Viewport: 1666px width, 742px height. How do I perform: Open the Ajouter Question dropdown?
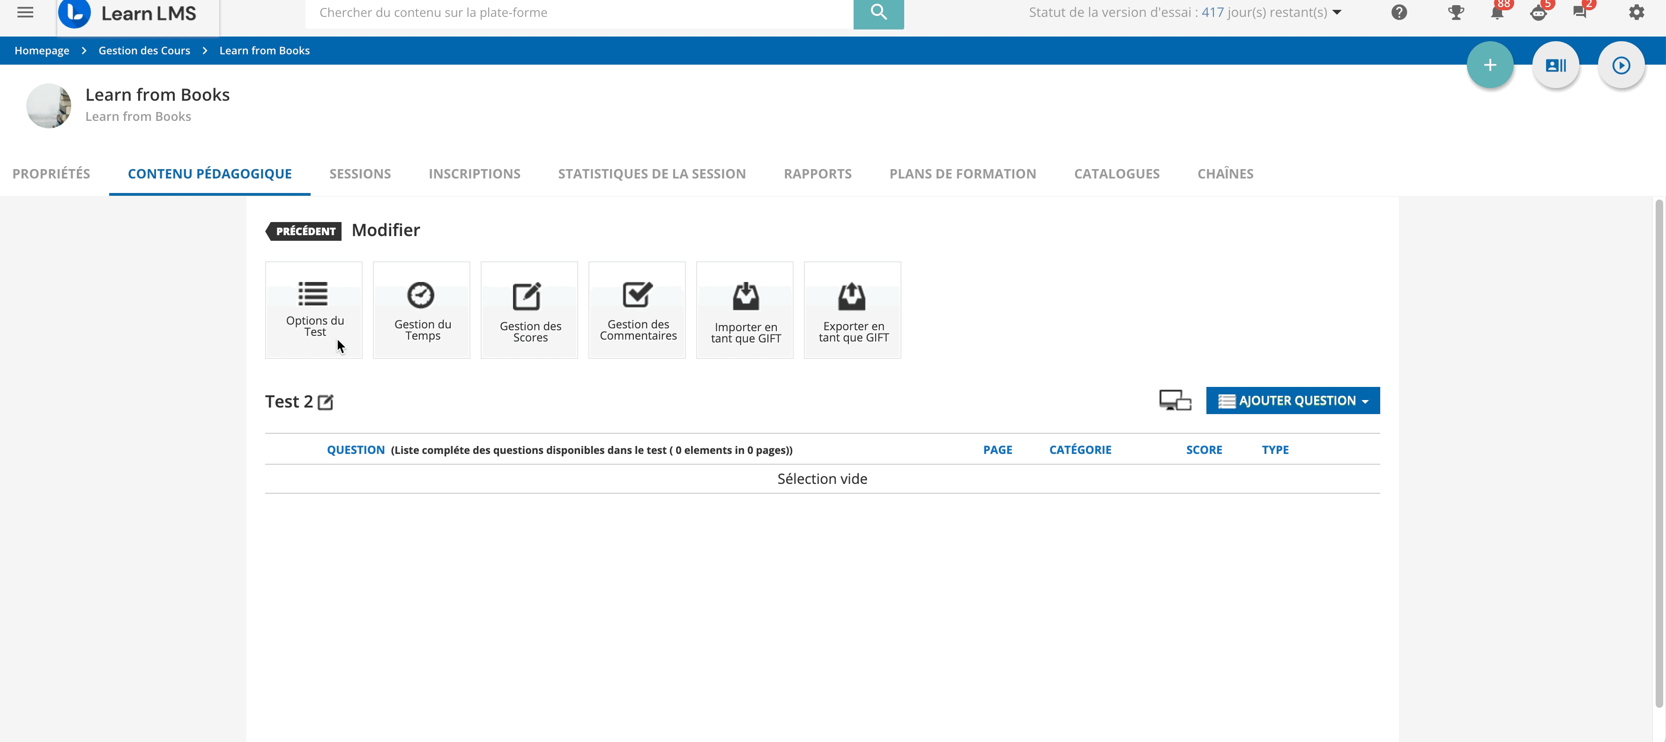[x=1293, y=401]
